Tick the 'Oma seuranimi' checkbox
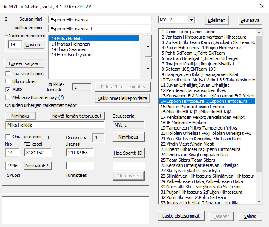Image resolution: width=269 pixels, height=227 pixels. click(x=8, y=137)
